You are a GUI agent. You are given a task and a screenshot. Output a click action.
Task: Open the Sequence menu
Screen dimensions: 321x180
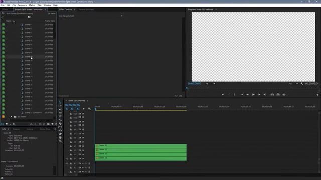coord(22,5)
